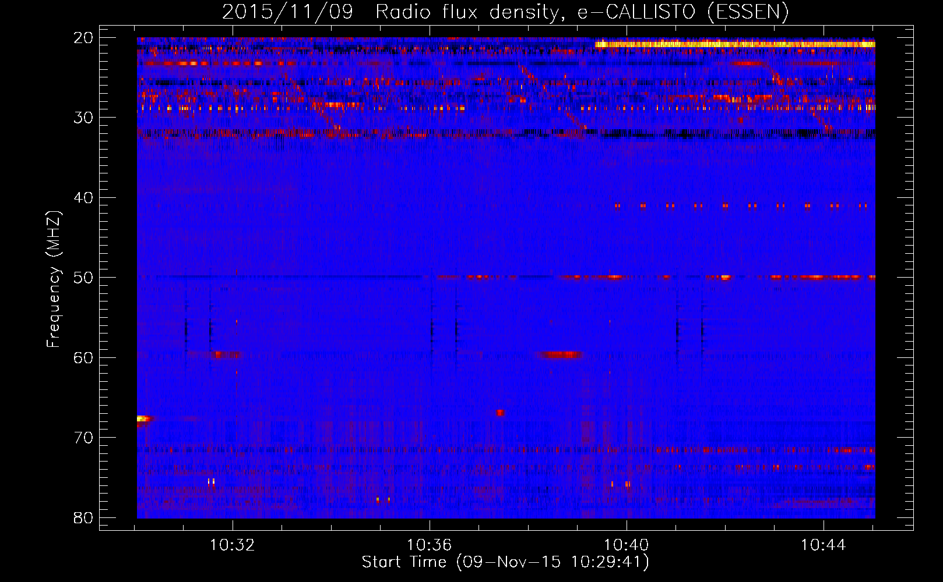Click the frequency tick label '80'

coord(84,517)
